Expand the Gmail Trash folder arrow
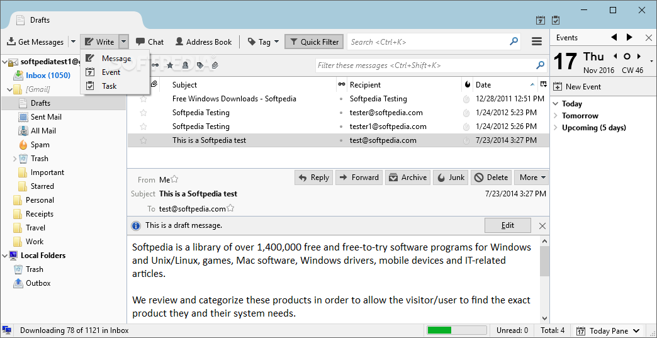Screen dimensions: 657x338 pos(14,159)
